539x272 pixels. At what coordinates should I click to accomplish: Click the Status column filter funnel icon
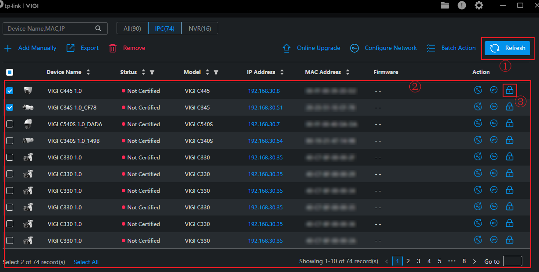(152, 72)
